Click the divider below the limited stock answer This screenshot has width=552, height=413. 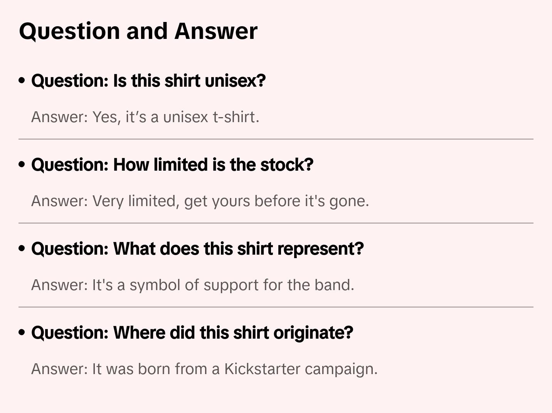tap(276, 223)
